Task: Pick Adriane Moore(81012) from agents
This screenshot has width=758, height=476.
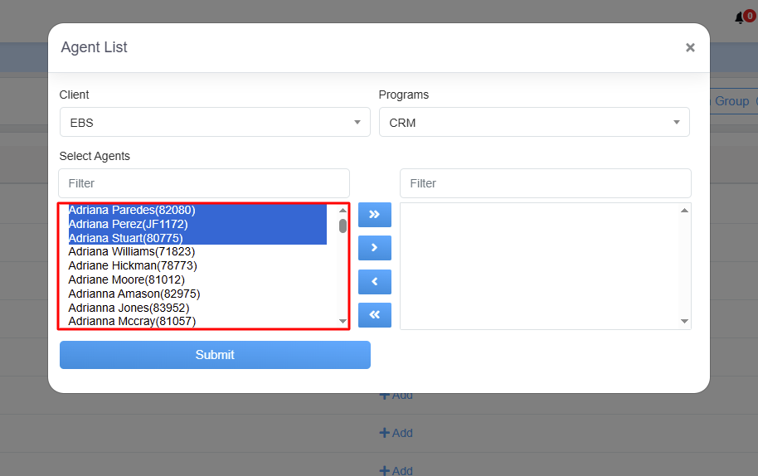Action: pos(127,280)
